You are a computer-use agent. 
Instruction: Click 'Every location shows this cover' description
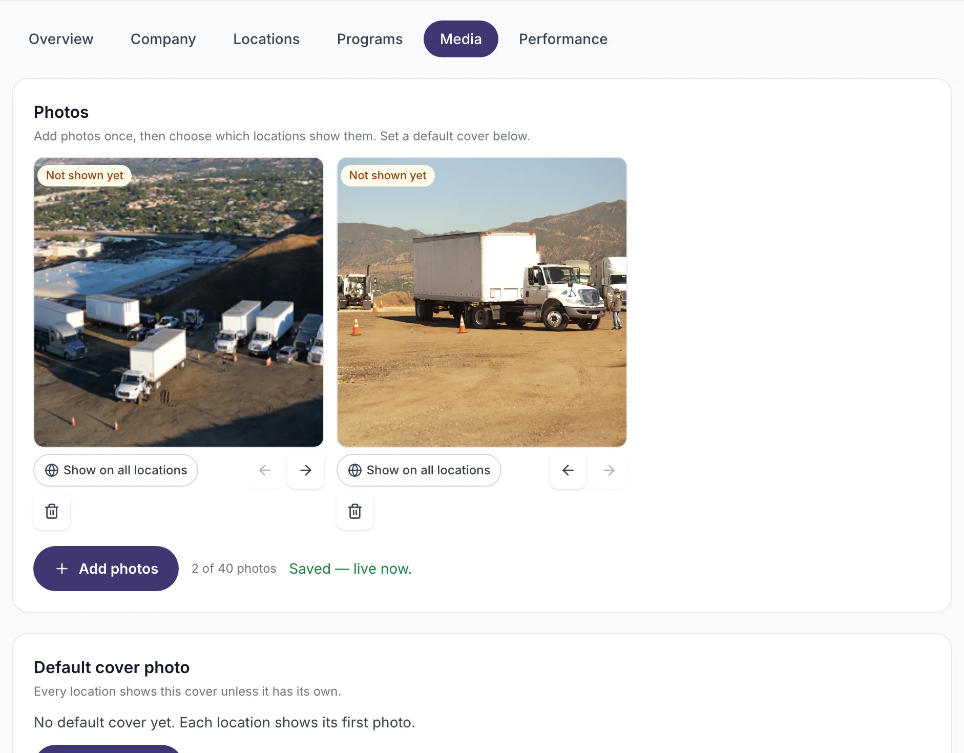(x=187, y=692)
